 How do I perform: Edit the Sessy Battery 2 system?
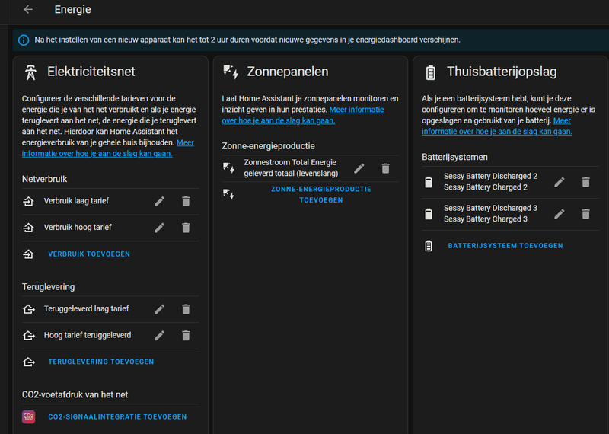(560, 182)
